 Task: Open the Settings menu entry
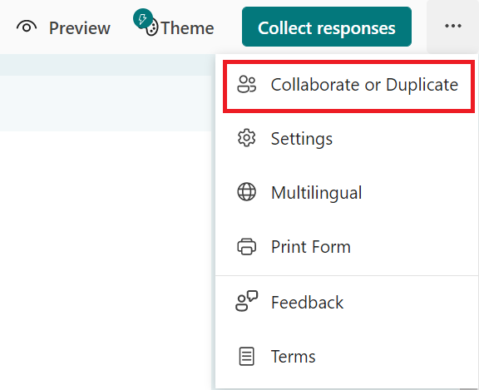(x=347, y=138)
